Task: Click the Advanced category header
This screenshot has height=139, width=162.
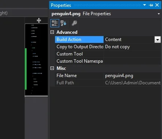Action: [67, 32]
